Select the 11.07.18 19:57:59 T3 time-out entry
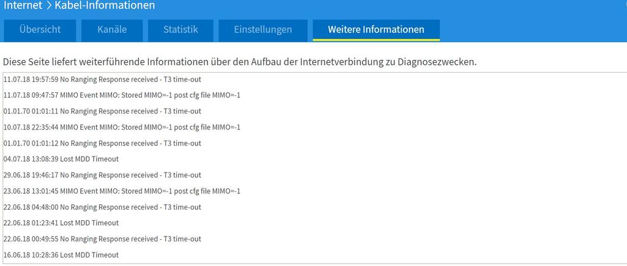 click(x=102, y=79)
